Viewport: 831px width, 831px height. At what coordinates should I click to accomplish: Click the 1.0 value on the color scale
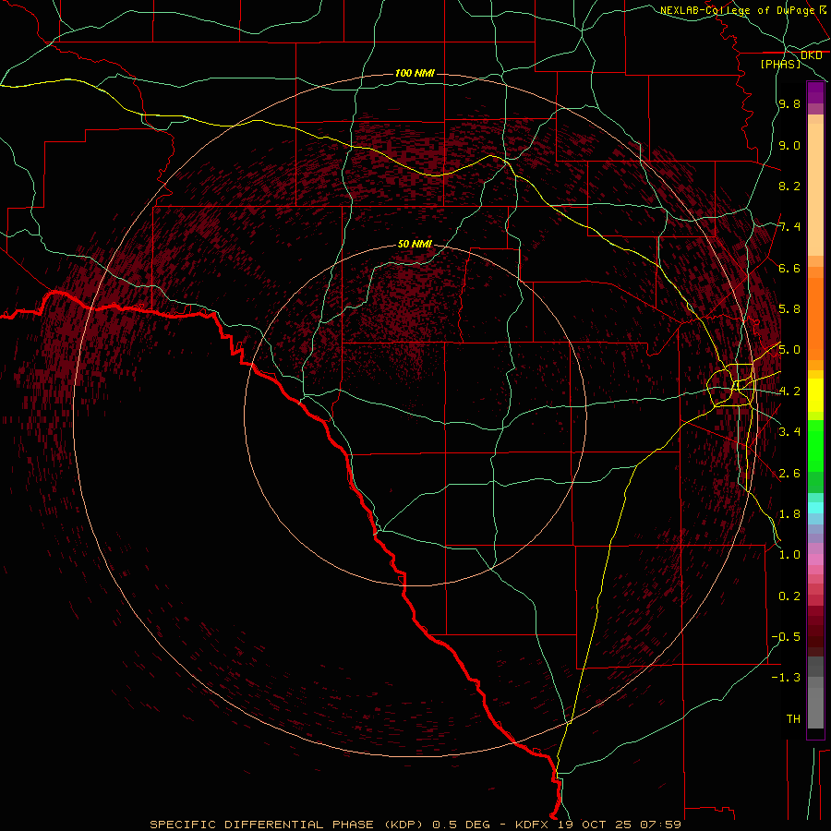point(789,555)
